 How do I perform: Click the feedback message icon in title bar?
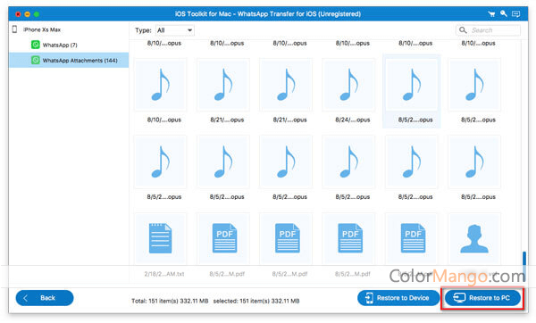click(x=515, y=14)
